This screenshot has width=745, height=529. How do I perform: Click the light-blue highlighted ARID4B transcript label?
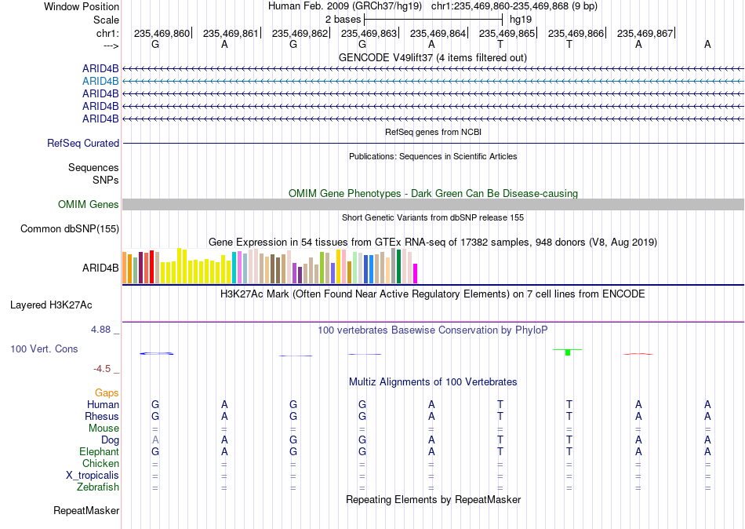(100, 82)
